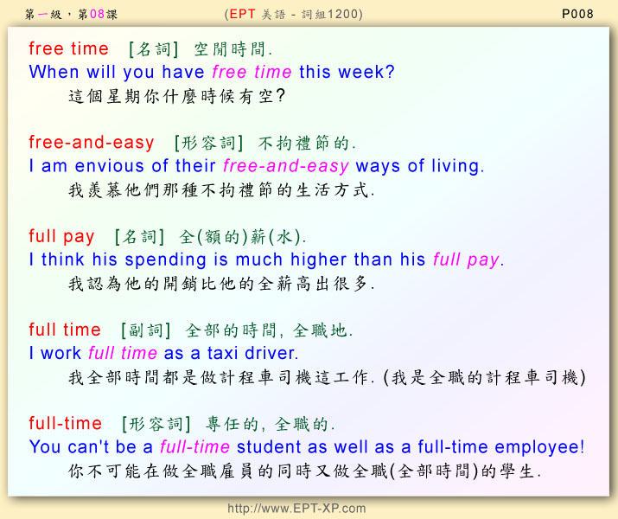Click the sentence "I work full time as a taxi driver"

point(163,353)
